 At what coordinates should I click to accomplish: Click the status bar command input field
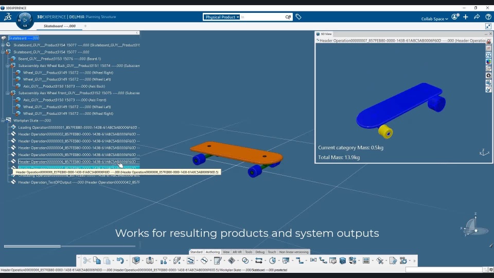coord(444,270)
